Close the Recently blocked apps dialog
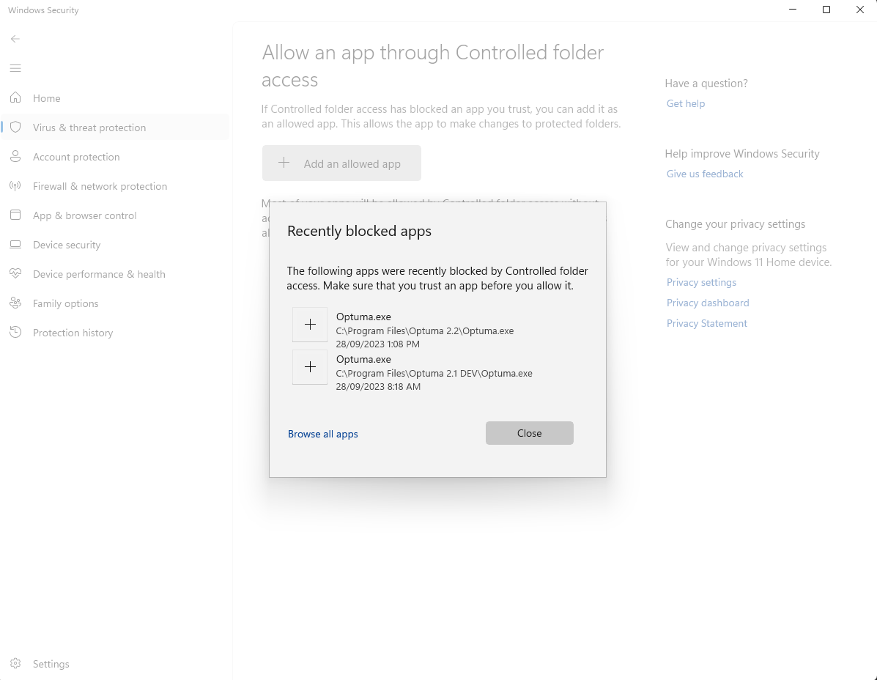Screen dimensions: 877x680 point(530,433)
